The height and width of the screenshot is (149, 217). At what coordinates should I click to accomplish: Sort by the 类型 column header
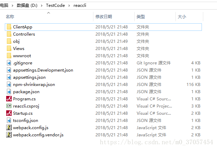click(x=141, y=17)
